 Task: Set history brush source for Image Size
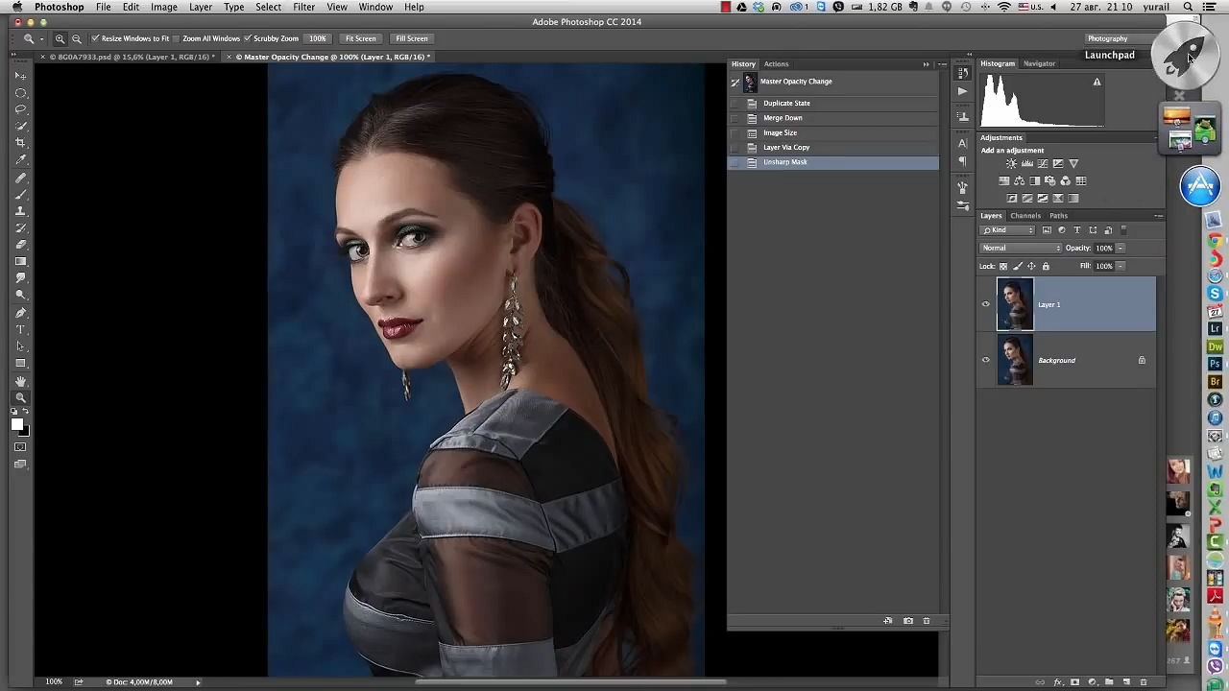pyautogui.click(x=735, y=132)
